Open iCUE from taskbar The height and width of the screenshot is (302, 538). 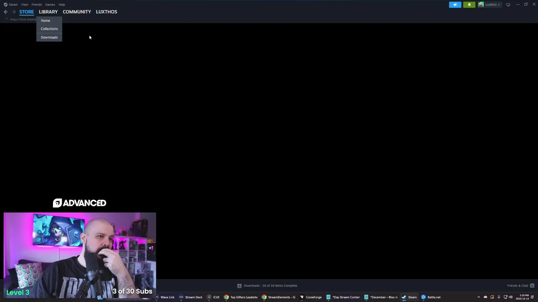pos(213,297)
